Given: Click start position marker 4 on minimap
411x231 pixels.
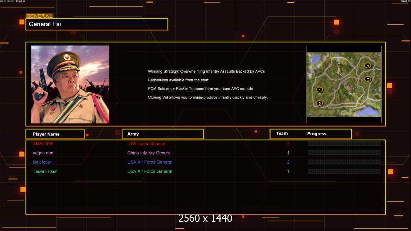Looking at the screenshot, I should pos(368,66).
